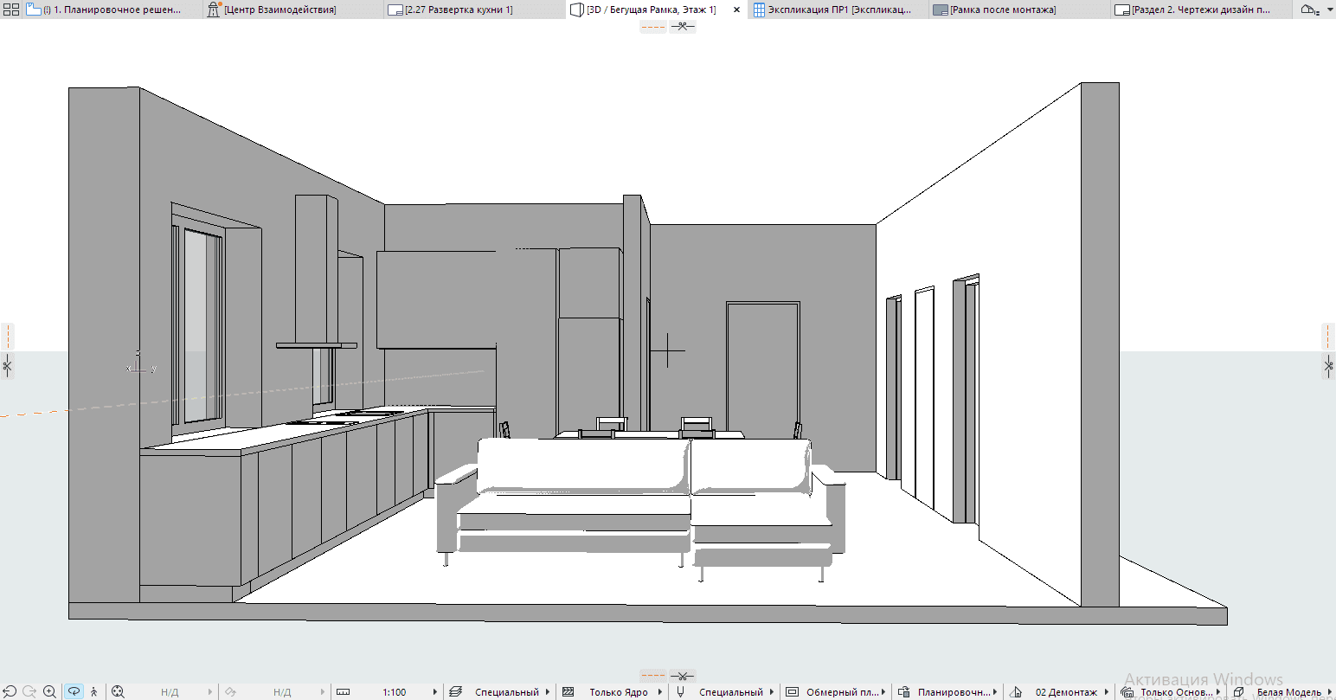The width and height of the screenshot is (1336, 700).
Task: Switch to the Центр Взаимодействия tab
Action: tap(279, 10)
